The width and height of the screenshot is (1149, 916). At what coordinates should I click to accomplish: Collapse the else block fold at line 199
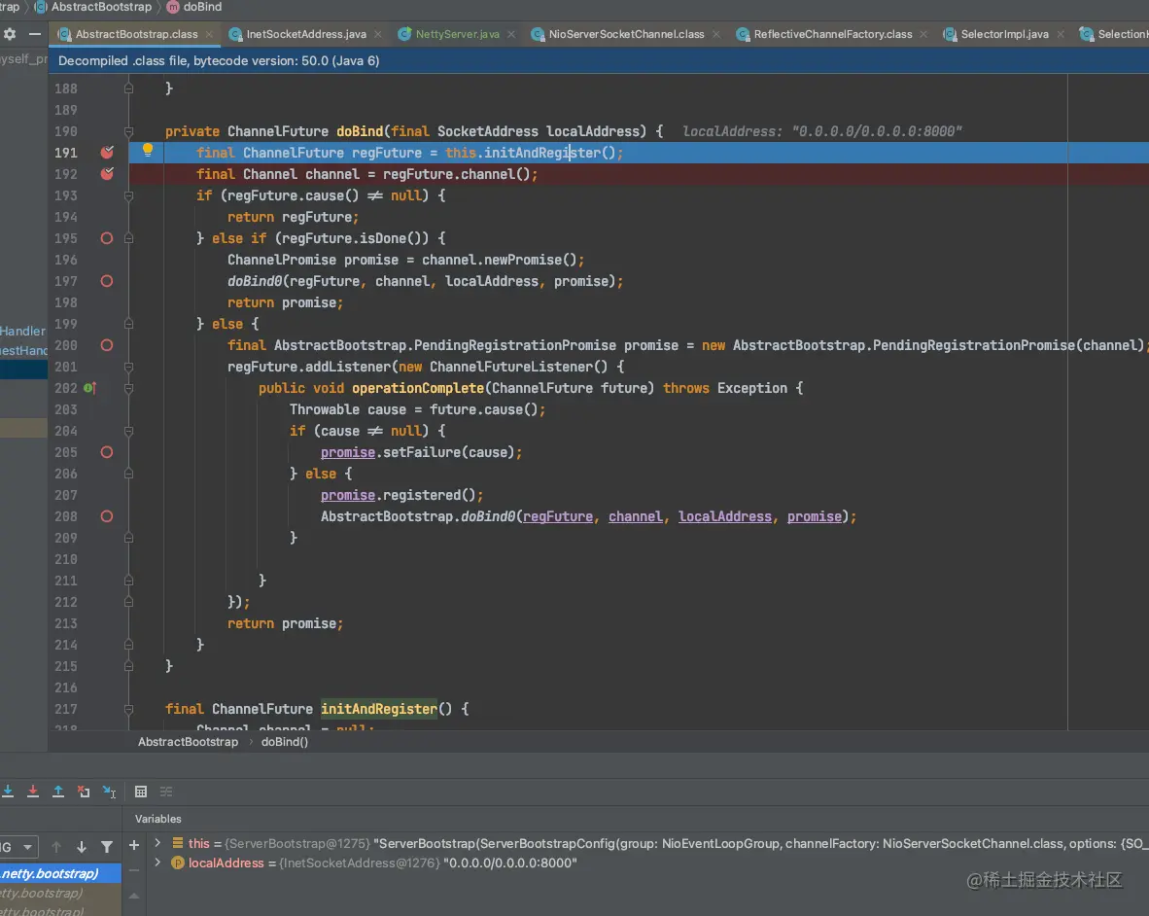pyautogui.click(x=129, y=324)
